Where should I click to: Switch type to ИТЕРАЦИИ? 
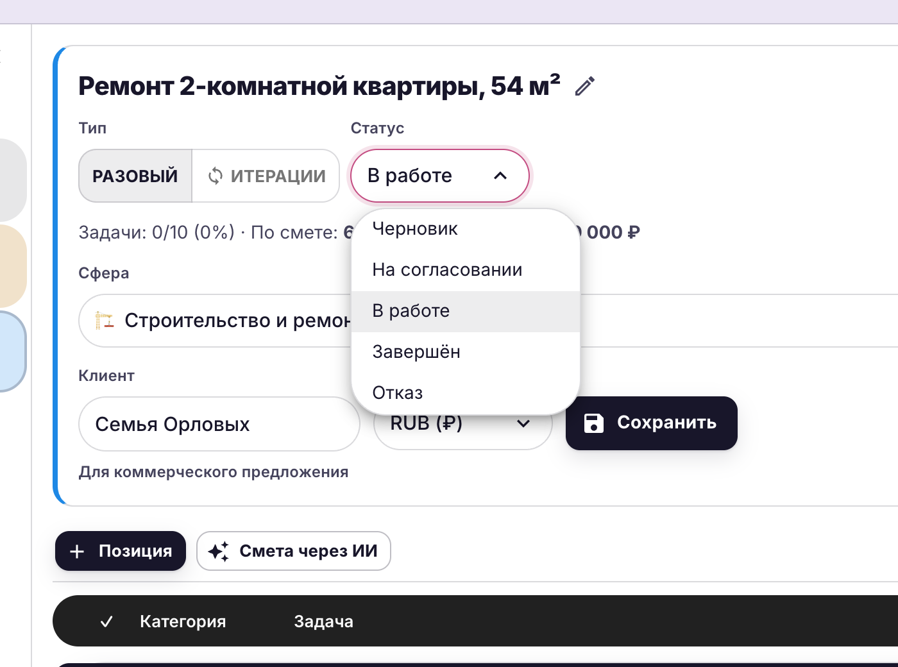[266, 176]
